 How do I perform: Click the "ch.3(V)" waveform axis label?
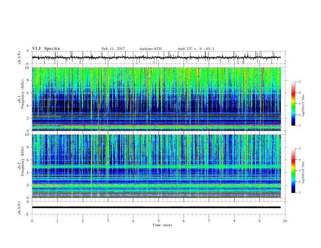click(x=19, y=208)
